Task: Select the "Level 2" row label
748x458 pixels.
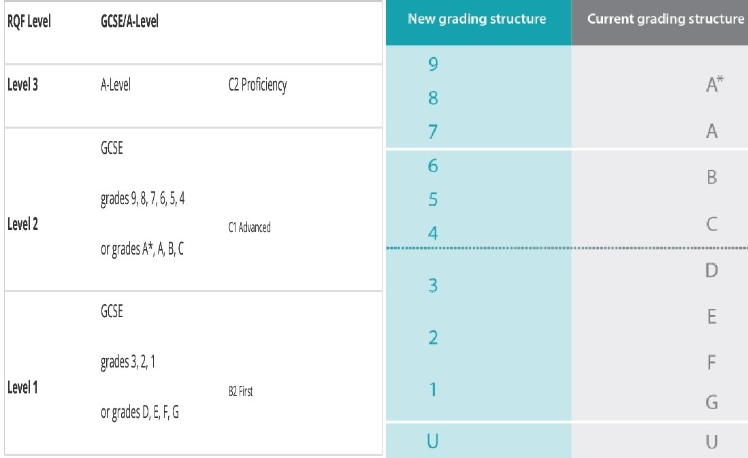Action: pos(22,225)
